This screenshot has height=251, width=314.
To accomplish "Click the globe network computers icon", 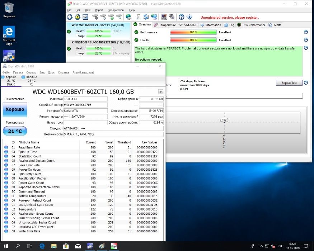I will pos(154,17).
